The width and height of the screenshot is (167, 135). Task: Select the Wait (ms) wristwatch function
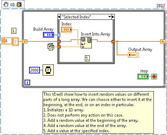[x=48, y=70]
